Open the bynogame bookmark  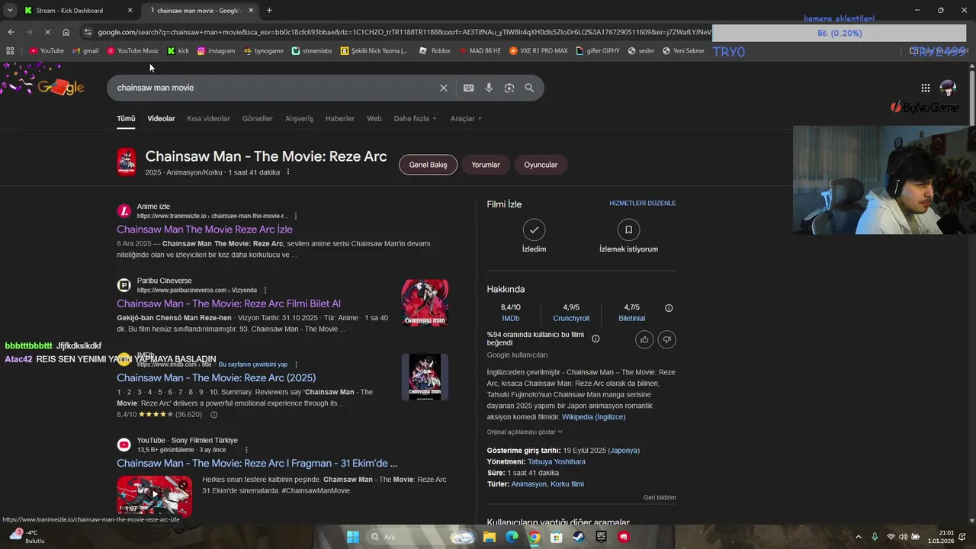tap(263, 51)
